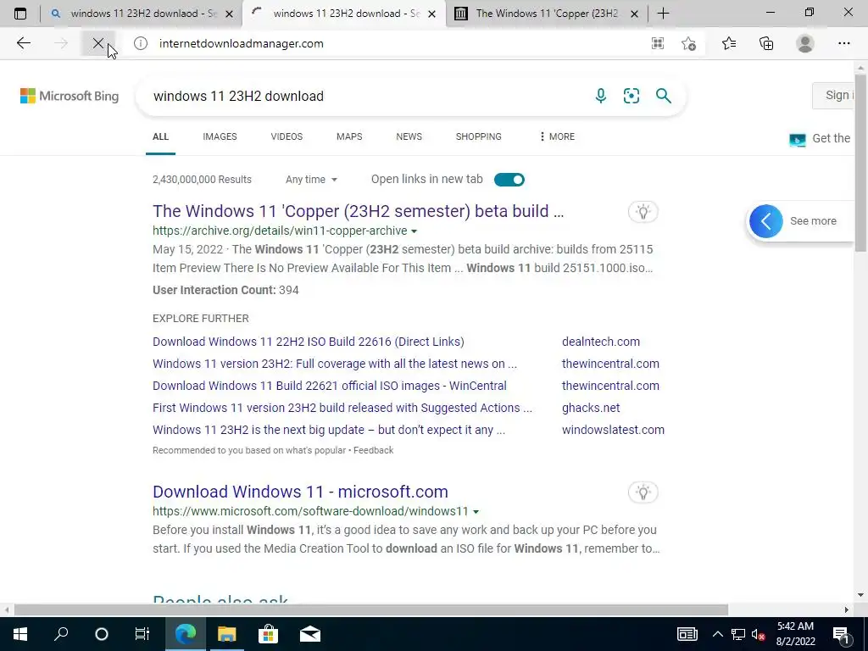Click the horizontal scrollbar thumb
868x651 pixels.
371,609
